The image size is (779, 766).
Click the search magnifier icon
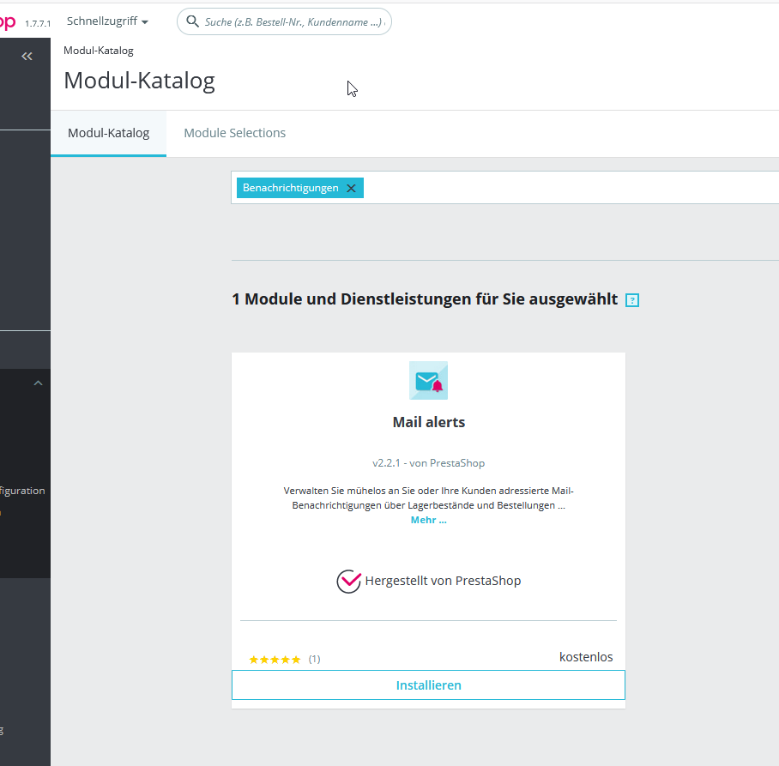point(192,21)
